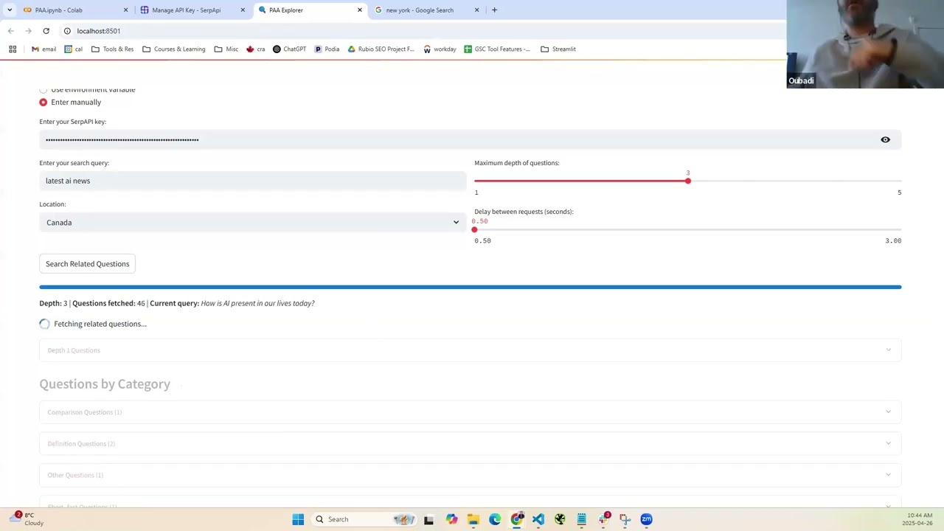Open the Gmail email bookmark
The image size is (944, 531).
[44, 49]
